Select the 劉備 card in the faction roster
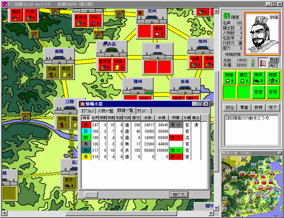This screenshot has width=284, height=218. (x=229, y=78)
